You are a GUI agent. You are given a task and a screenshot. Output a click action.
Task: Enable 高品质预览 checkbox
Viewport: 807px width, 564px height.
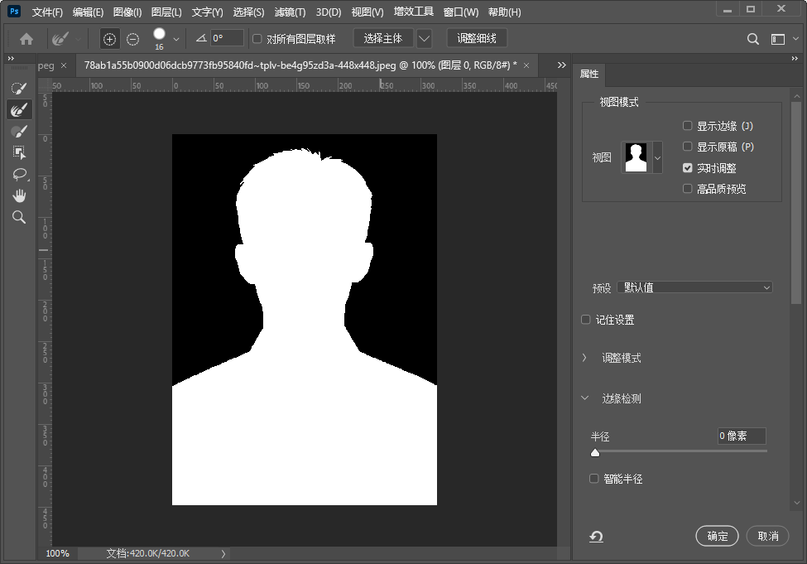[x=687, y=189]
